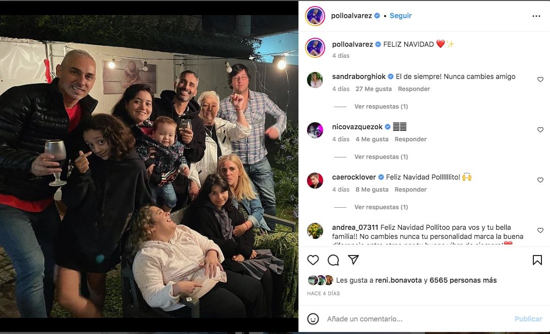This screenshot has width=550, height=334.
Task: Like nicovazquezok's comment
Action: 540,130
